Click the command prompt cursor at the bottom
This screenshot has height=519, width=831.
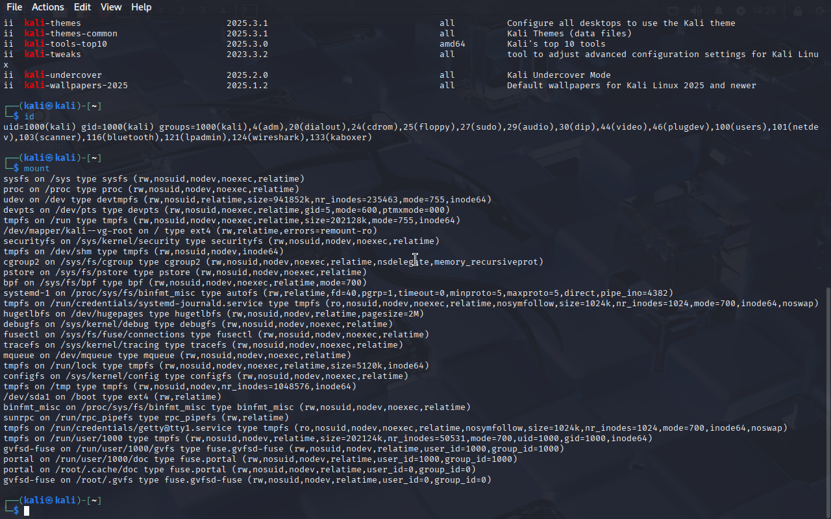pyautogui.click(x=27, y=511)
